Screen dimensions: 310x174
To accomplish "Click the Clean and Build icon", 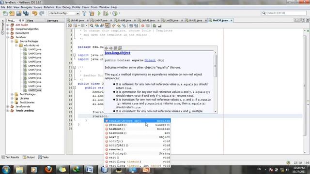I will [92, 13].
